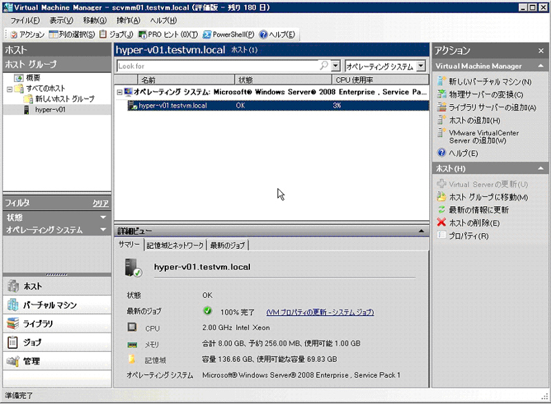The width and height of the screenshot is (551, 404).
Task: Click クリア link in filter panel
Action: 101,203
